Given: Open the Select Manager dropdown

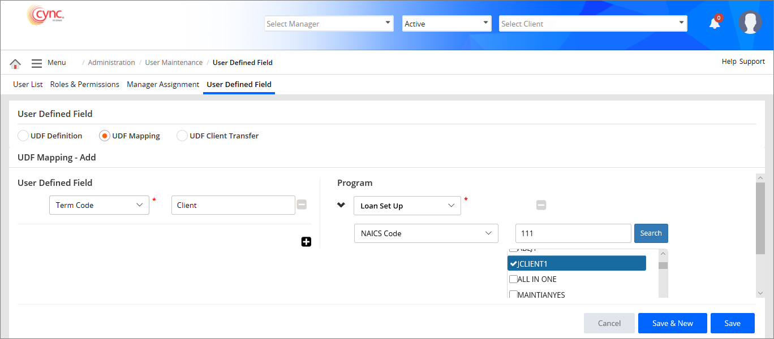Looking at the screenshot, I should click(329, 24).
